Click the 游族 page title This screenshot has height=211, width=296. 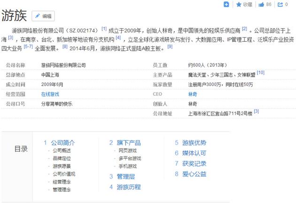click(14, 16)
